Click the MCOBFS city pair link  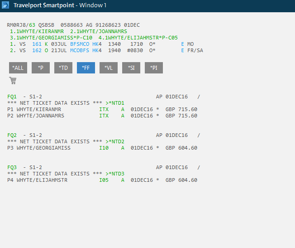tap(80, 50)
